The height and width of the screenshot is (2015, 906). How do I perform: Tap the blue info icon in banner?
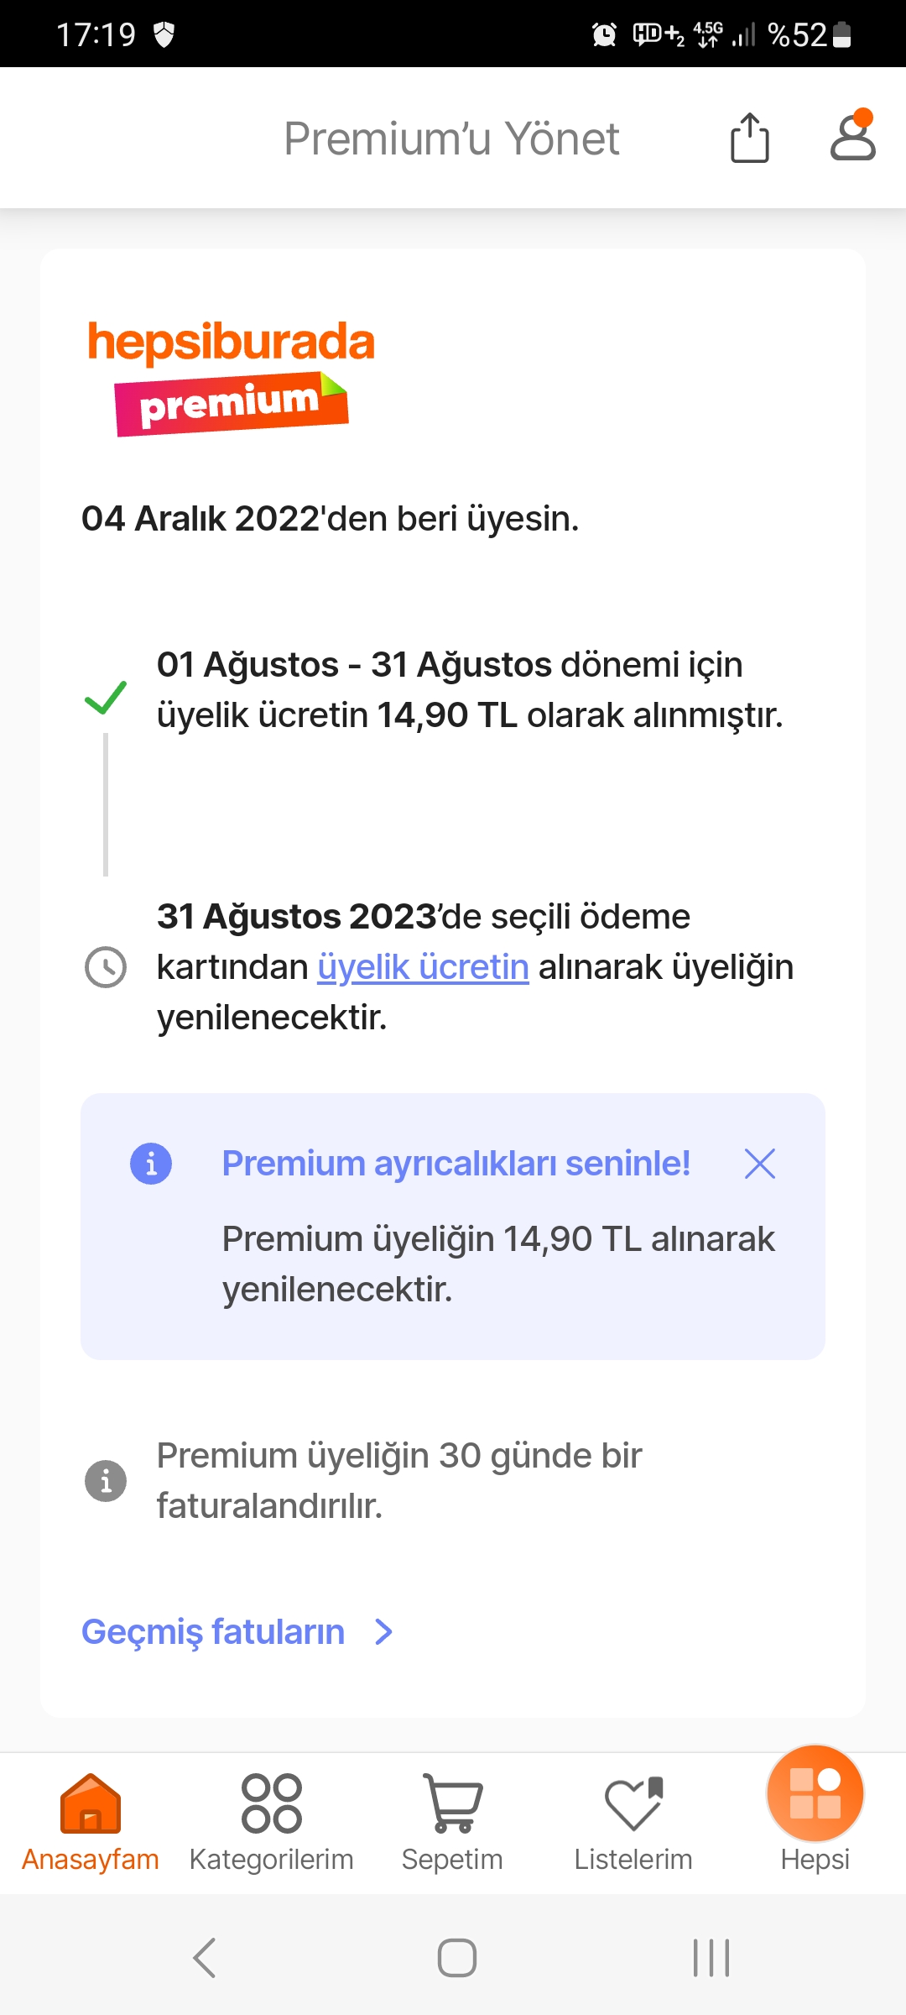151,1164
